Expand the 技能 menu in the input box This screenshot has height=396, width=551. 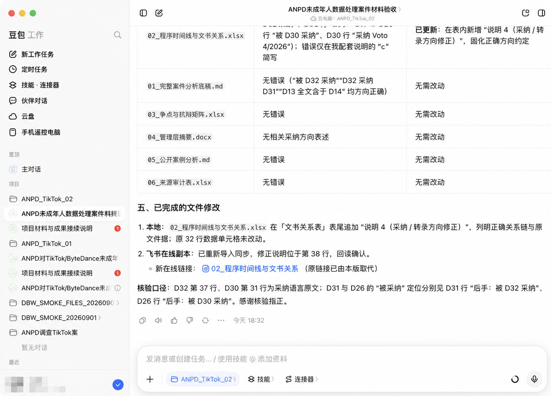click(x=261, y=379)
